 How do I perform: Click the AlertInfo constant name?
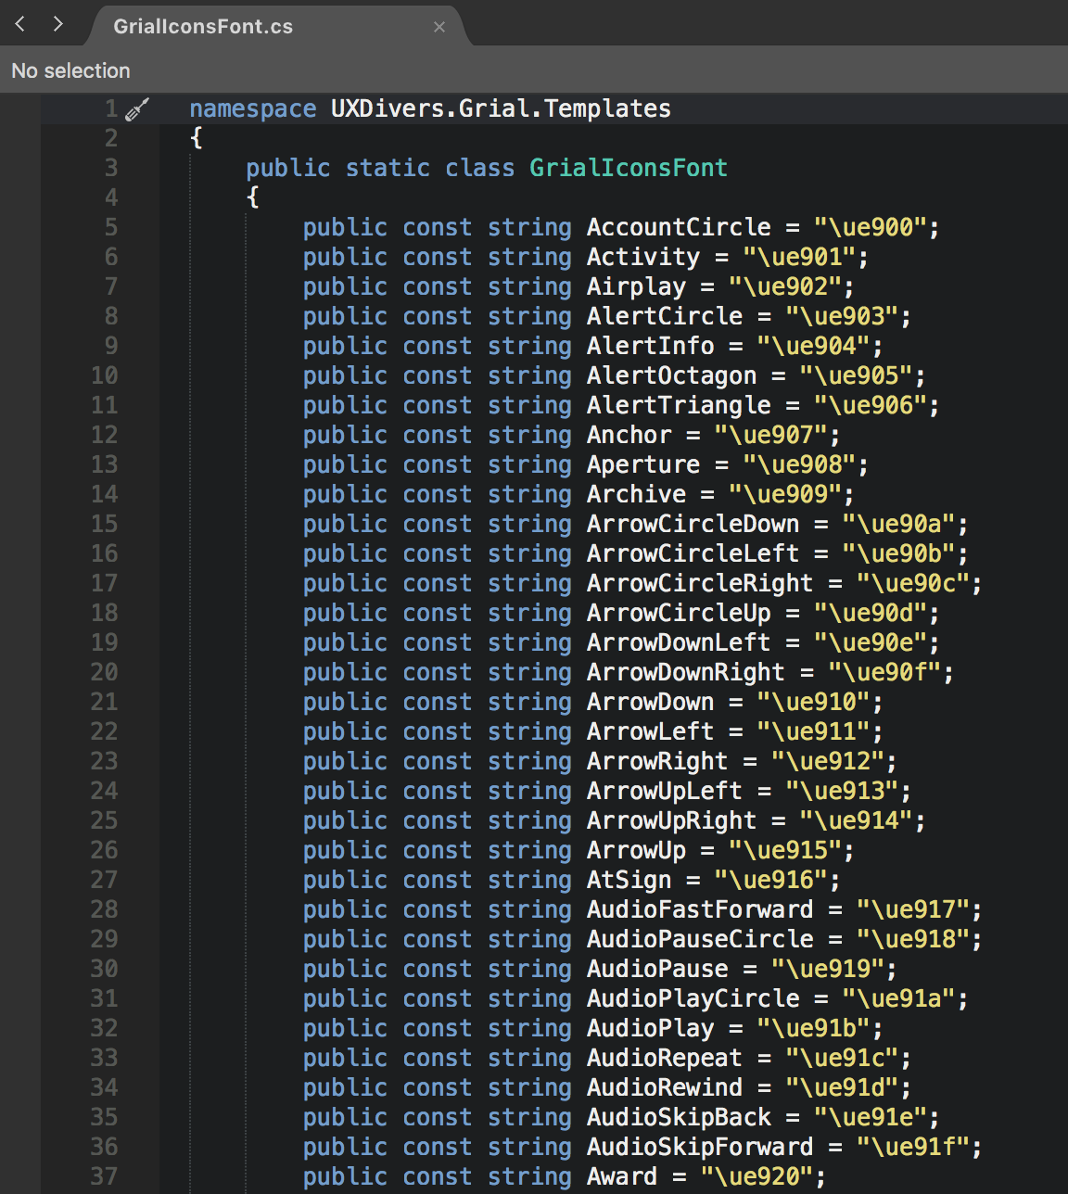[x=651, y=346]
